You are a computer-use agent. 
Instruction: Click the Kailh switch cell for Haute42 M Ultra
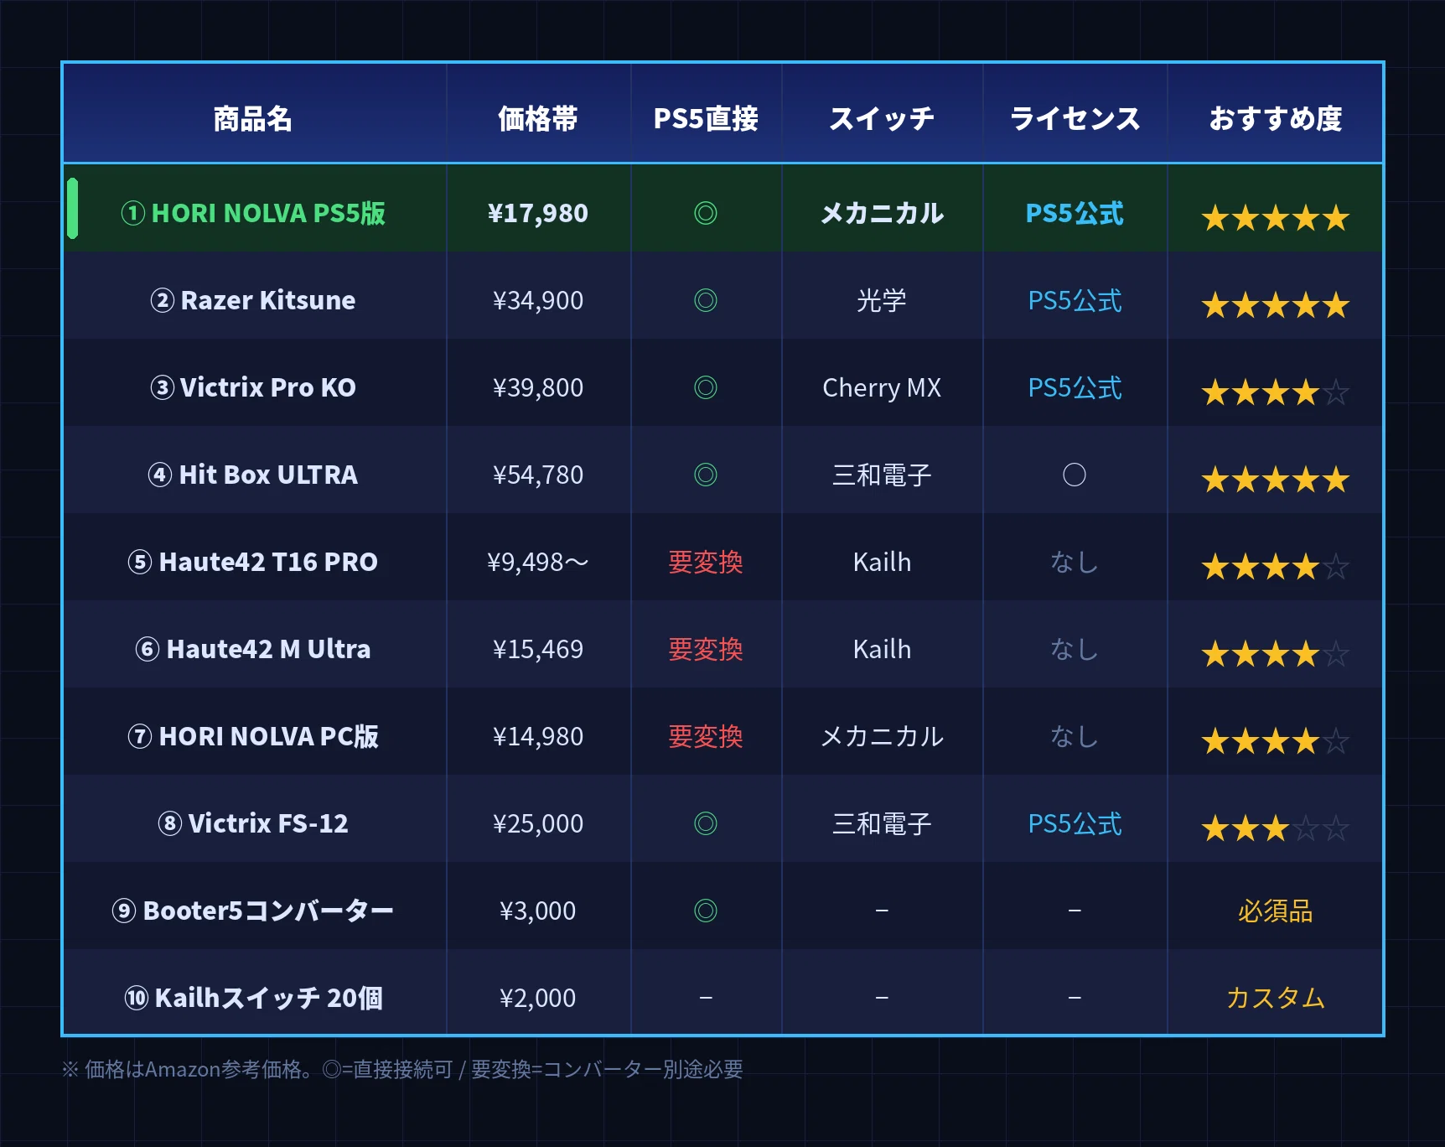click(882, 649)
